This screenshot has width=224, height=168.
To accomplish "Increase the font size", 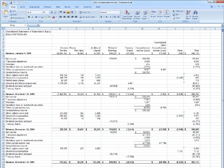I will pos(52,12).
